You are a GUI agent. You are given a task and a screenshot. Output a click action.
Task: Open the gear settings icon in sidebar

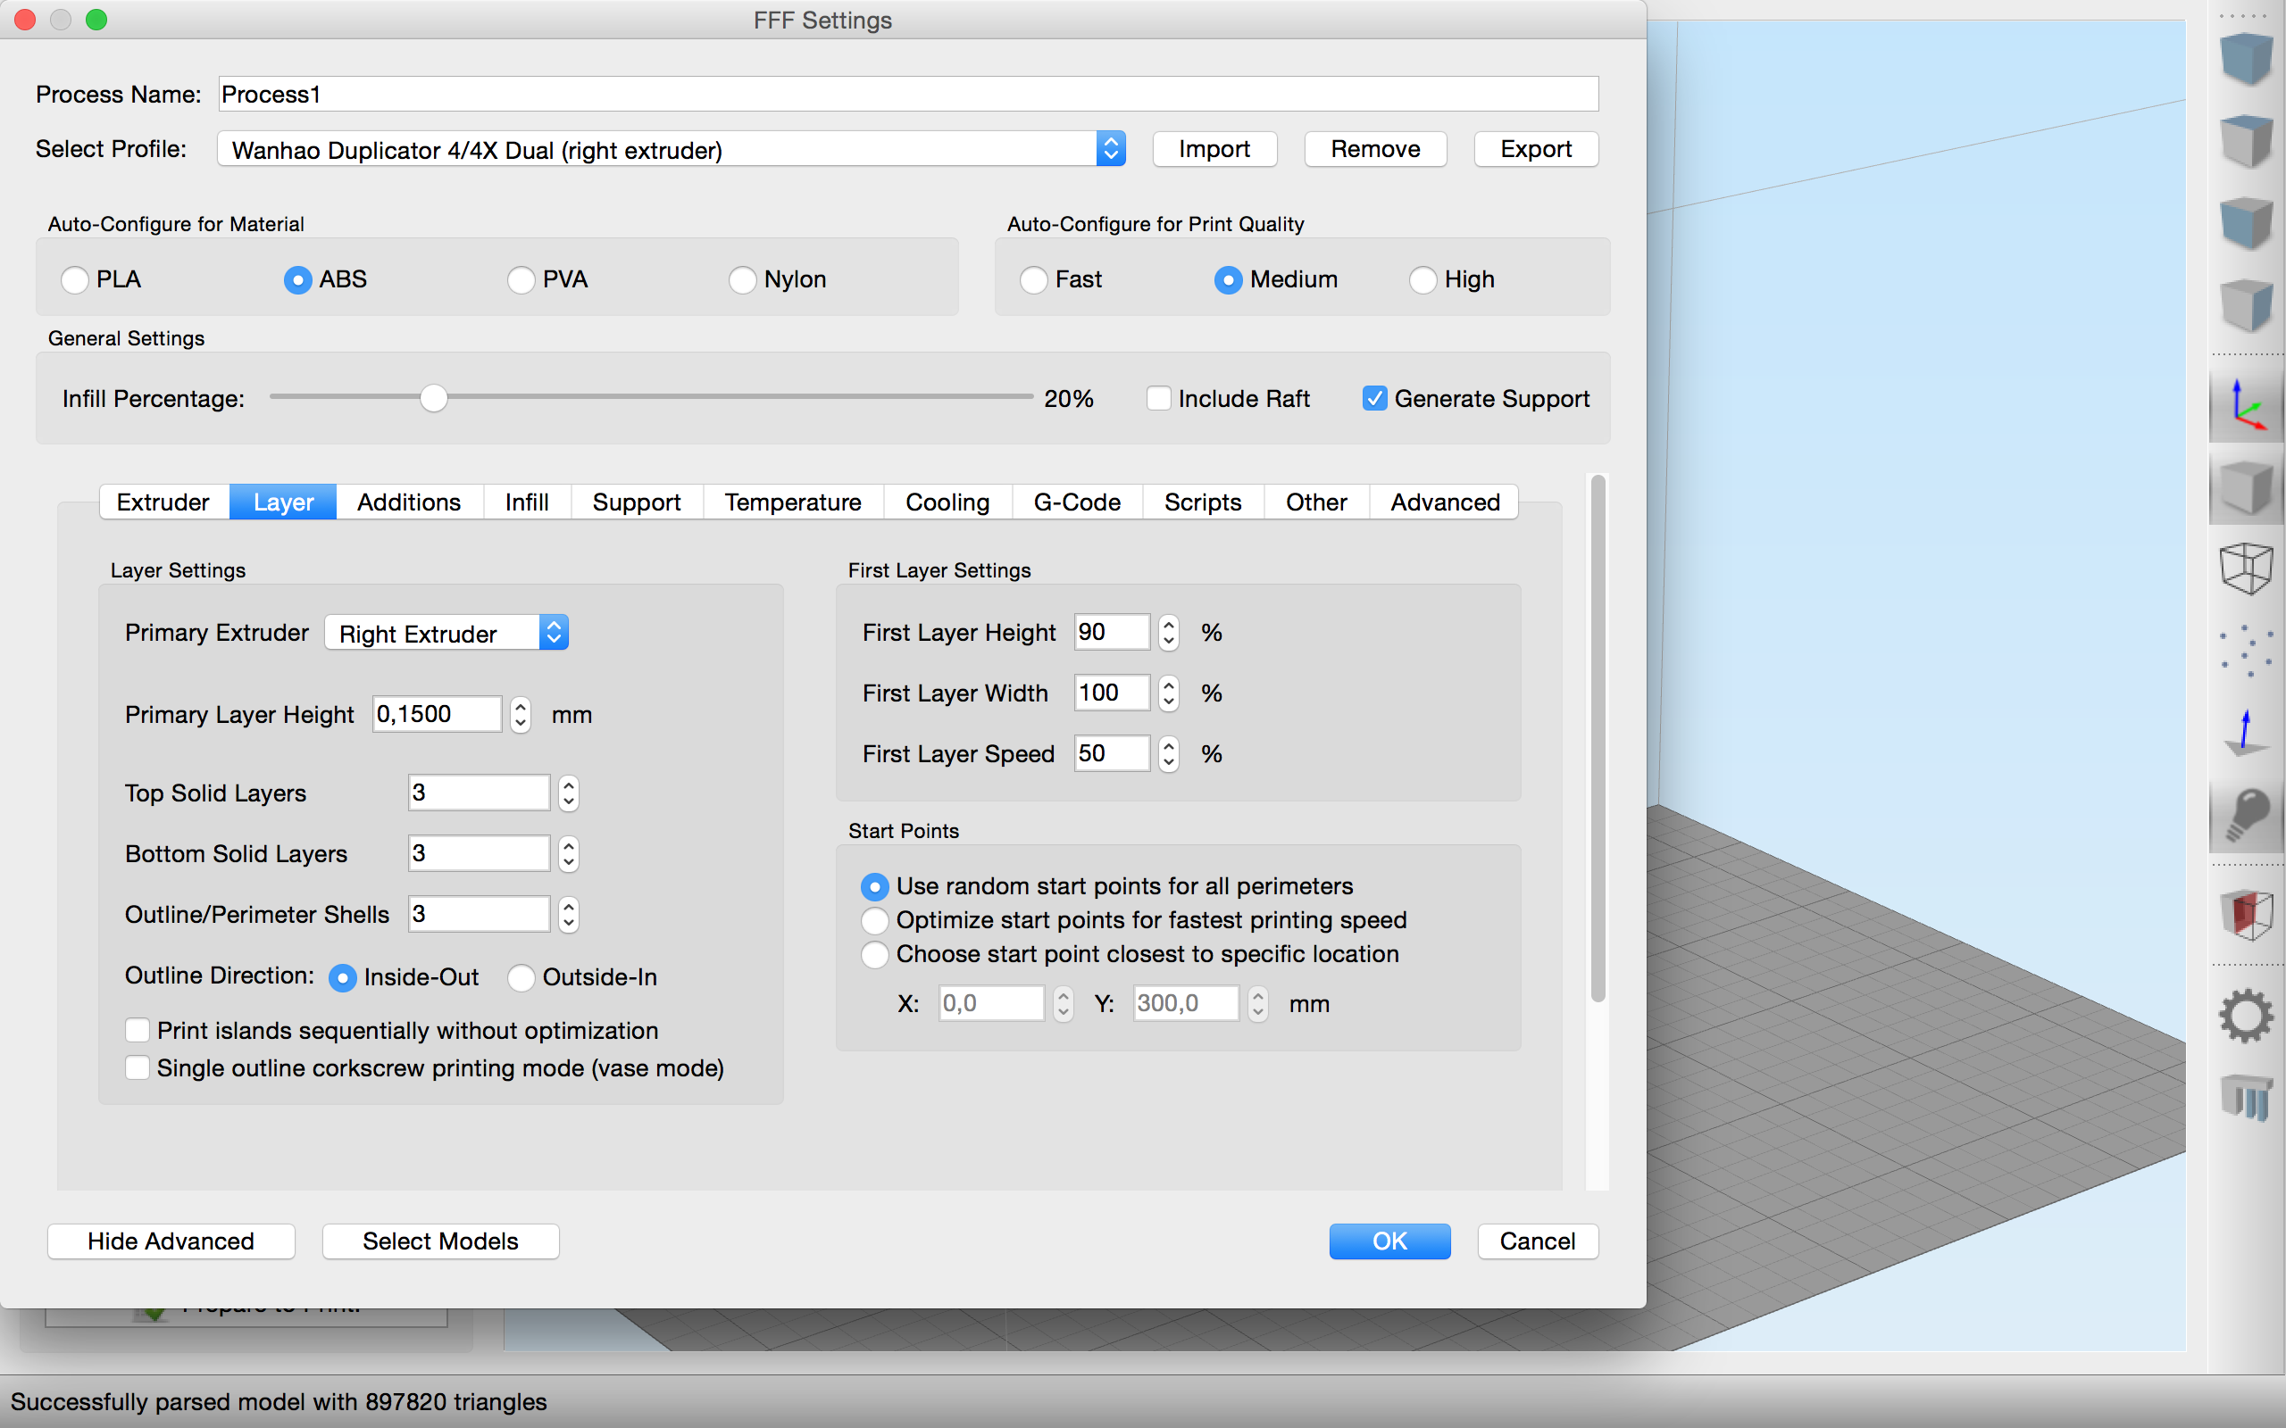[x=2247, y=1016]
